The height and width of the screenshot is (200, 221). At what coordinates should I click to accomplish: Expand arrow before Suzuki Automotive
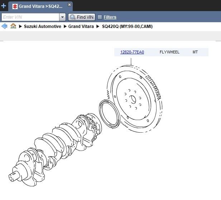pyautogui.click(x=20, y=27)
